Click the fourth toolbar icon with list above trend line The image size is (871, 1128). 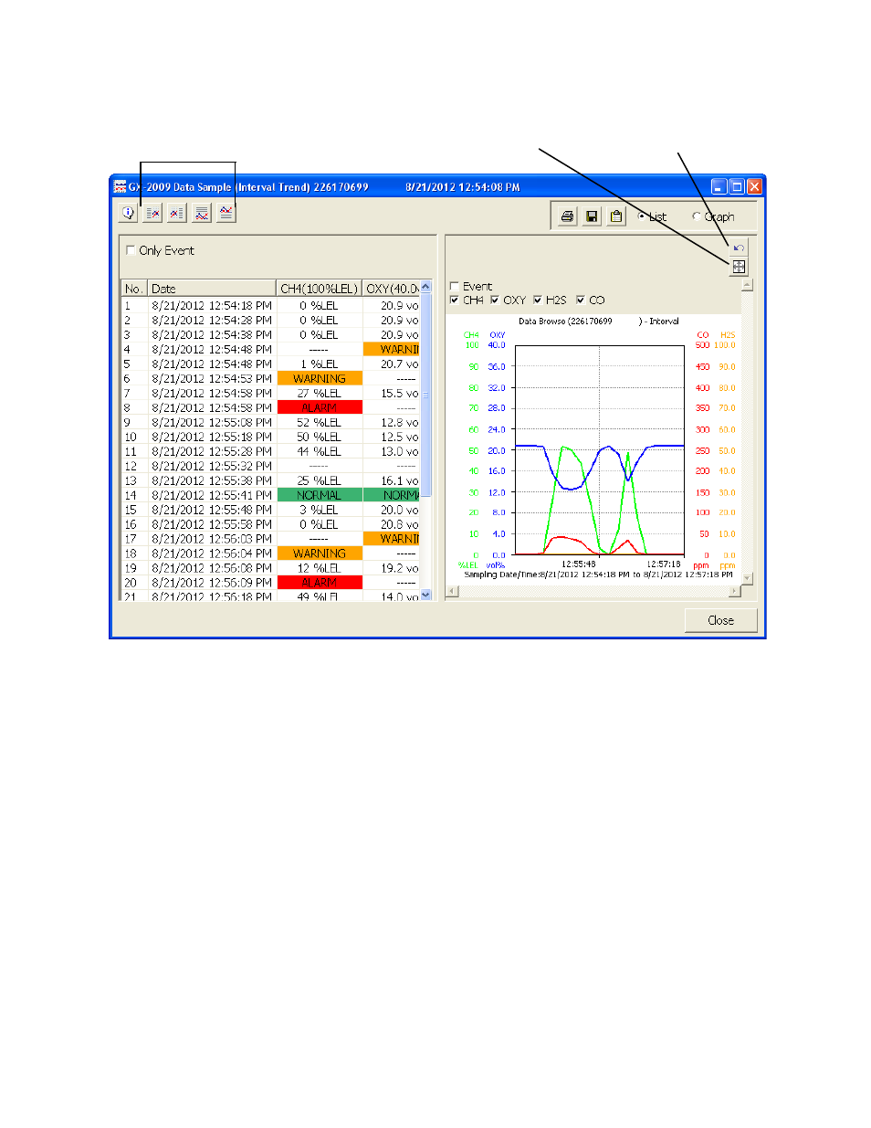(202, 213)
